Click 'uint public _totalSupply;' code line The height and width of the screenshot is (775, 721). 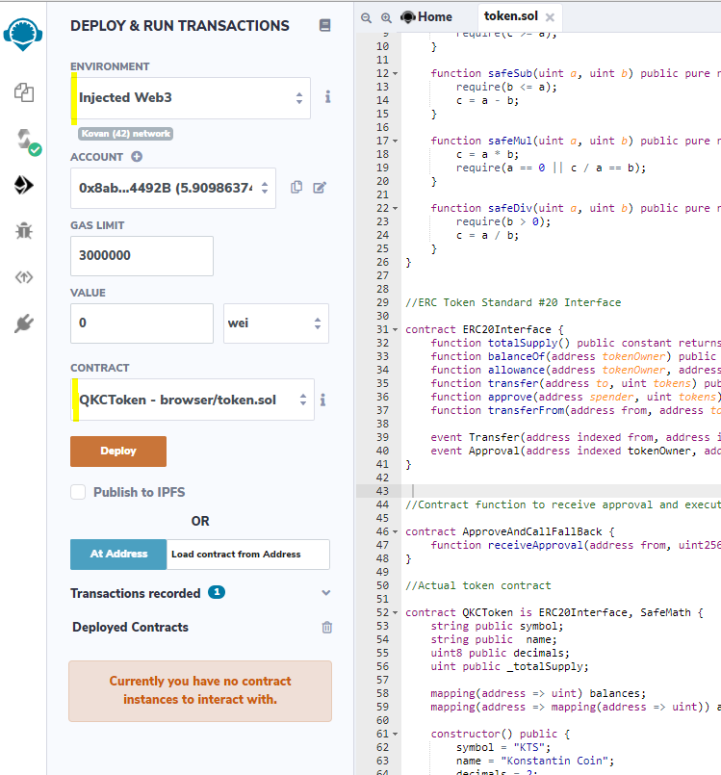coord(509,666)
